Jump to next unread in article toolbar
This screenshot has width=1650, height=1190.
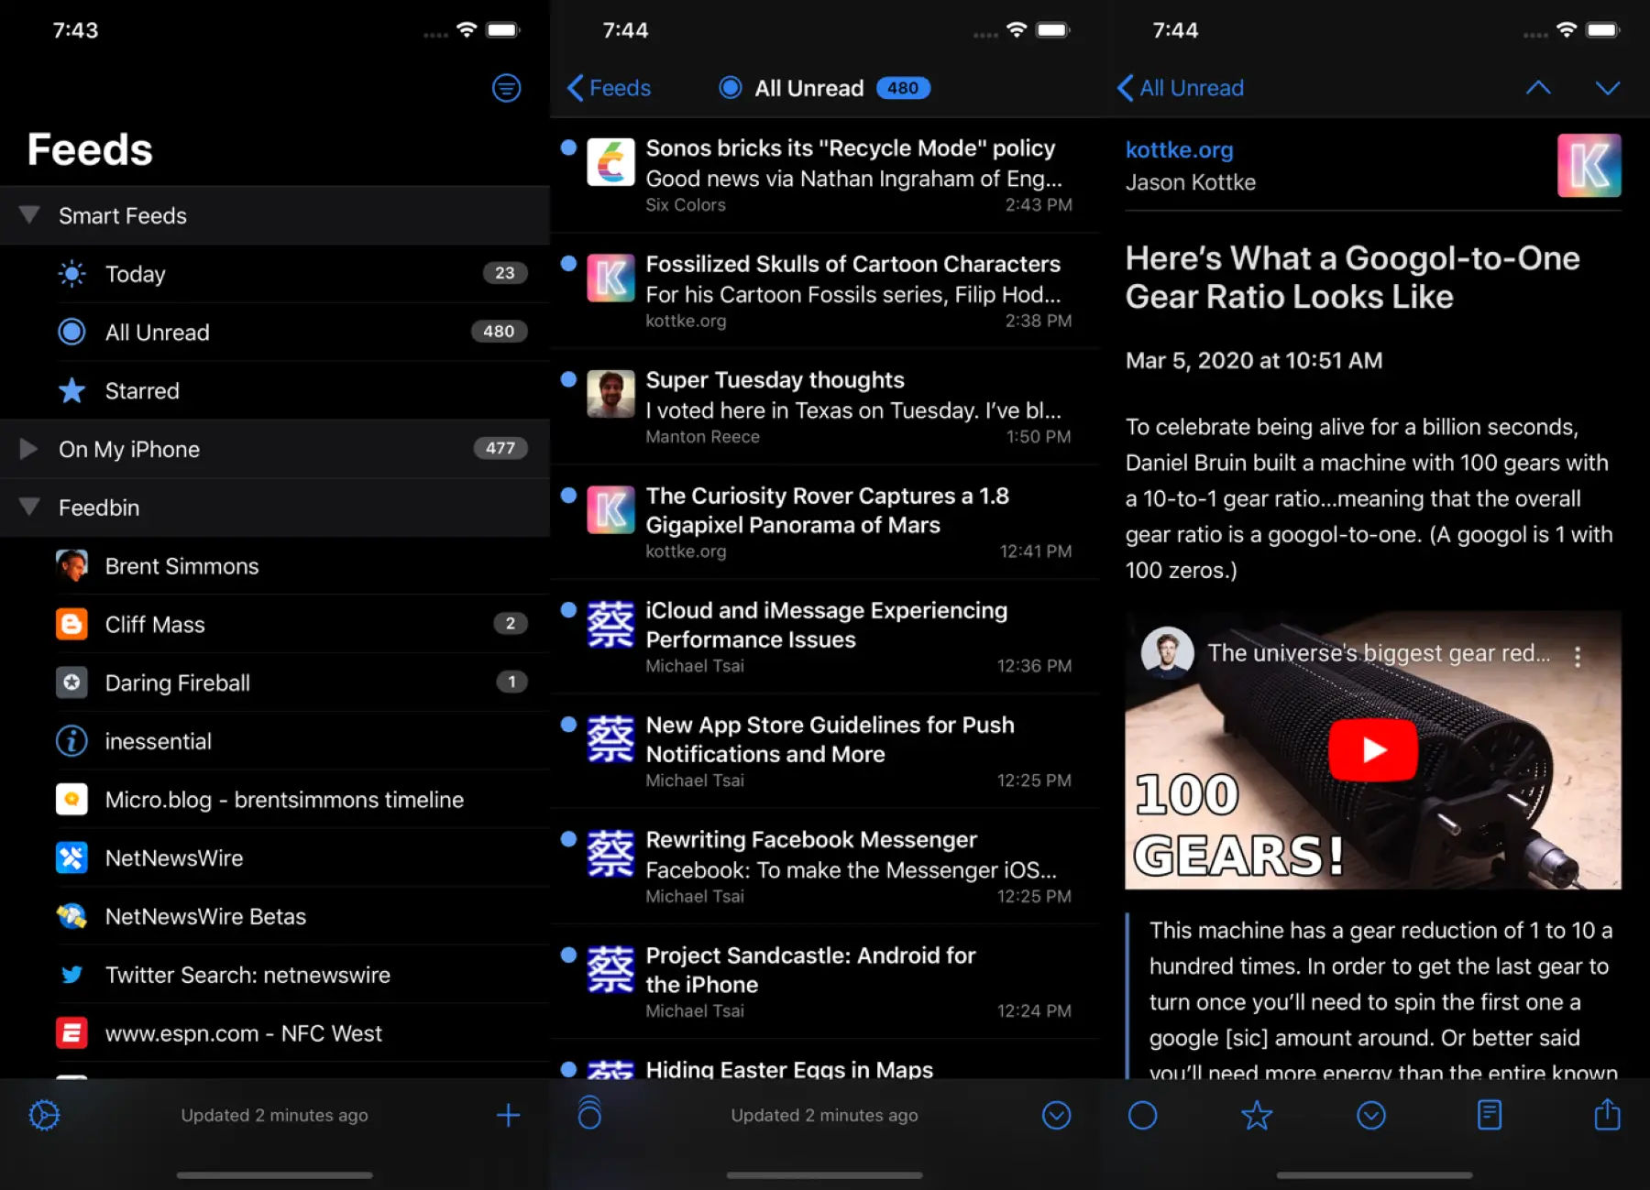pos(1371,1115)
